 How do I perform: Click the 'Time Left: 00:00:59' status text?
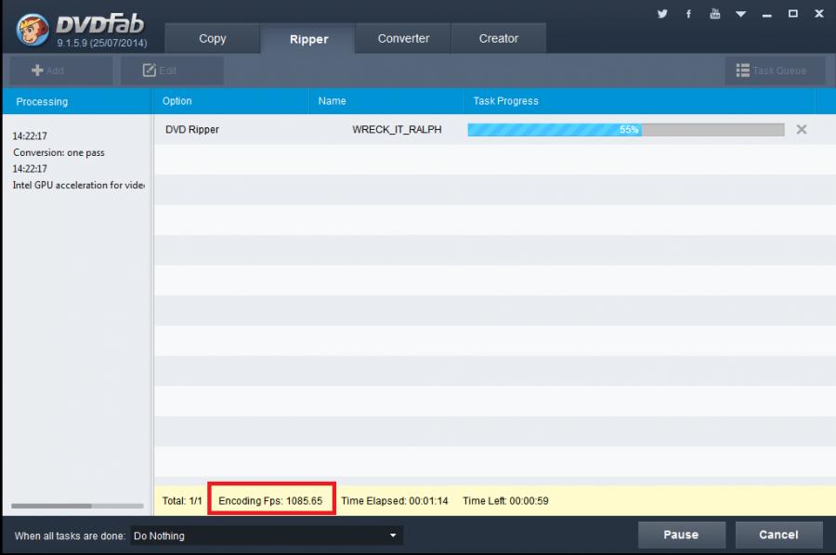pos(505,500)
